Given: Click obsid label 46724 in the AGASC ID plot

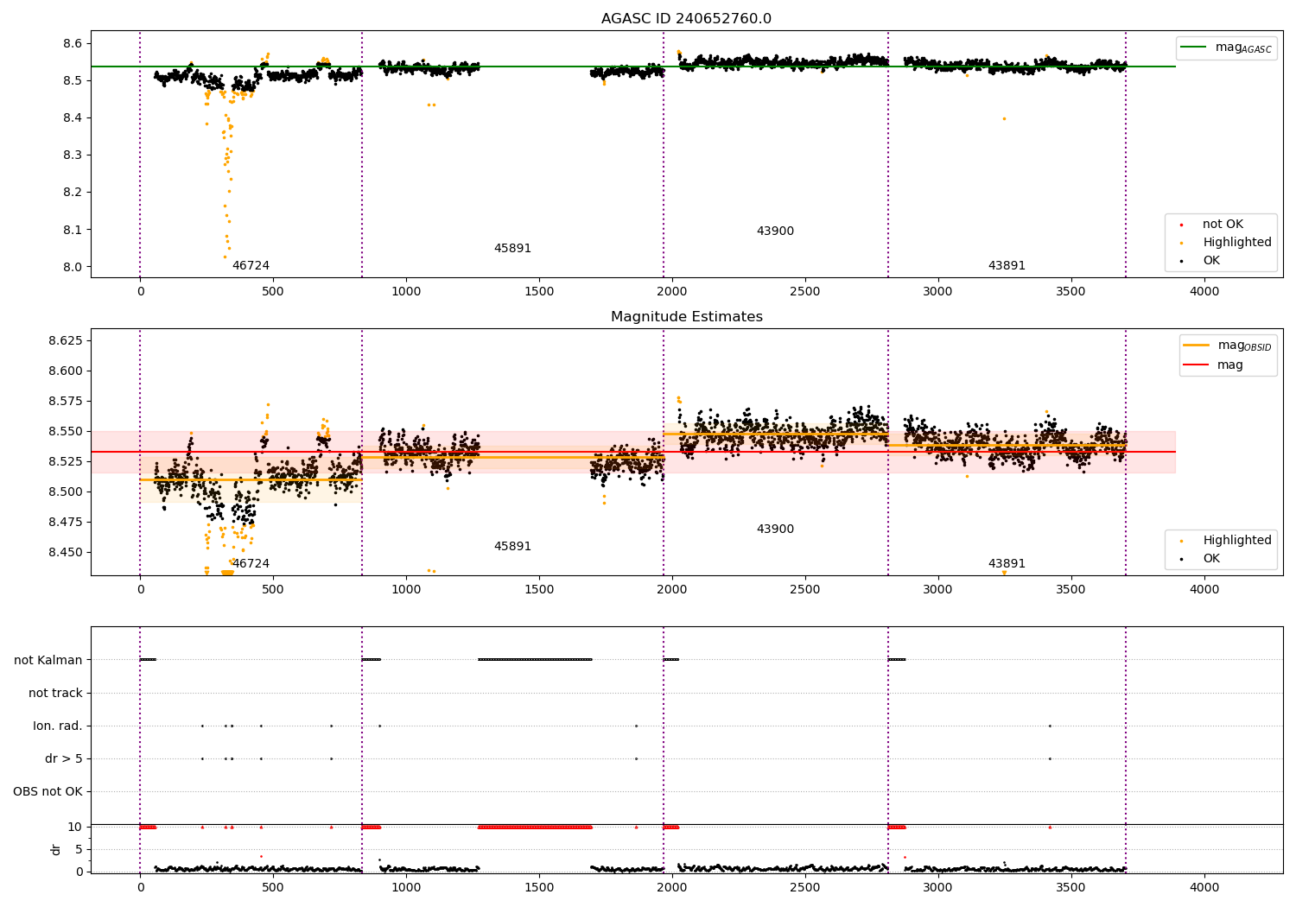Looking at the screenshot, I should pyautogui.click(x=251, y=266).
